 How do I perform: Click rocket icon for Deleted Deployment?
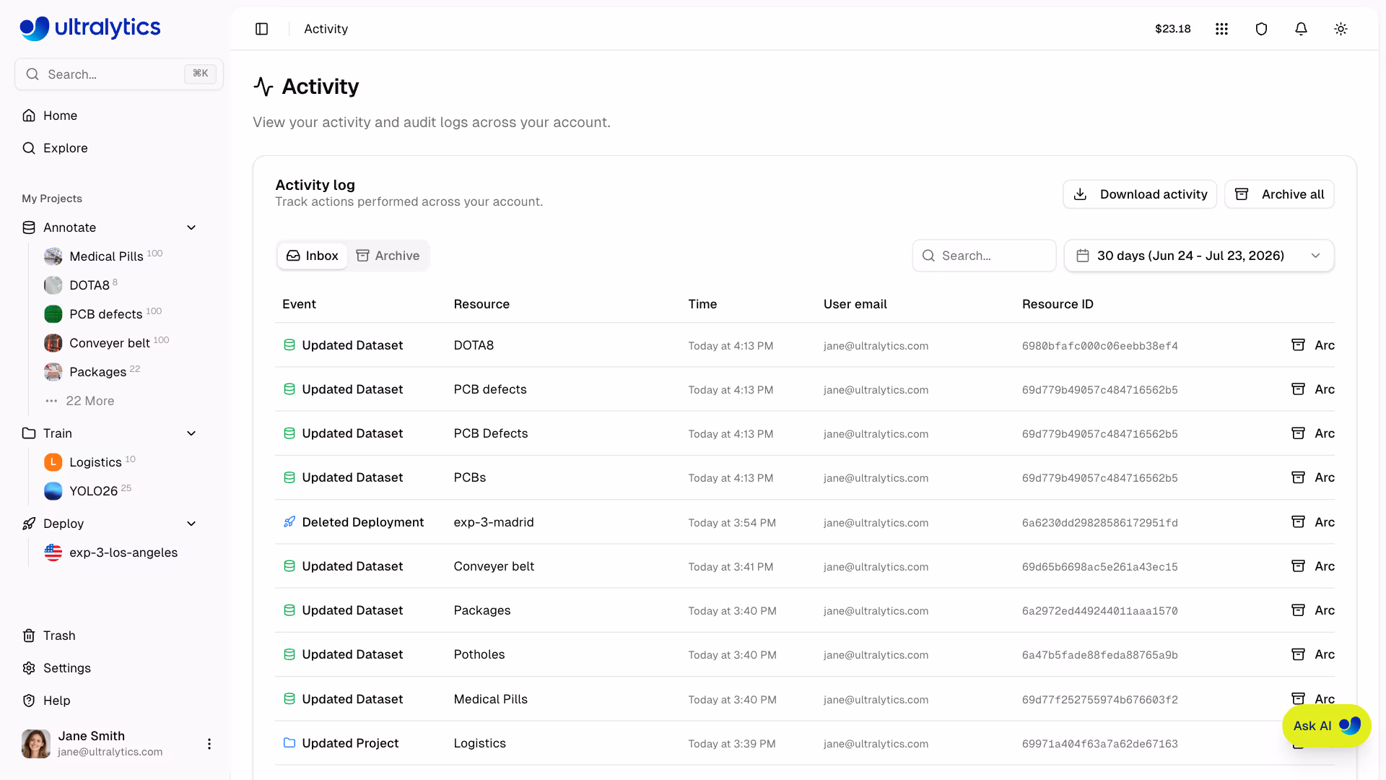289,522
